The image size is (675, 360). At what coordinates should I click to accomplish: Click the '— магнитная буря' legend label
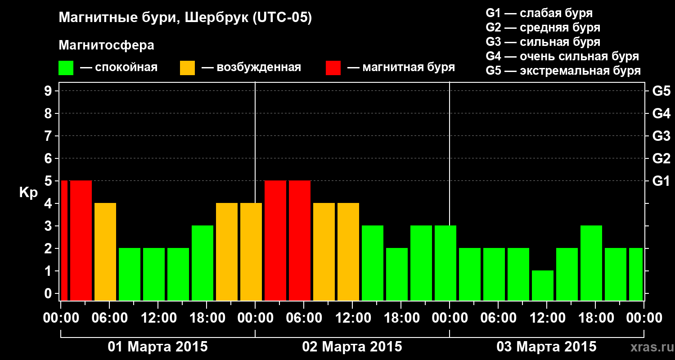tap(401, 68)
